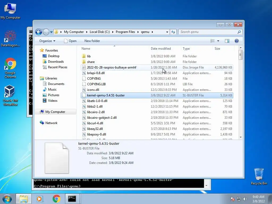Image resolution: width=272 pixels, height=204 pixels.
Task: Select libatk-1.0-0.dll file icon
Action: (x=84, y=101)
